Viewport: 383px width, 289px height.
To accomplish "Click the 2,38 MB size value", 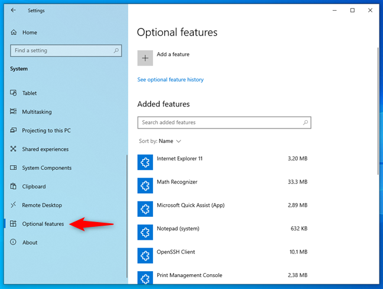I will click(297, 275).
